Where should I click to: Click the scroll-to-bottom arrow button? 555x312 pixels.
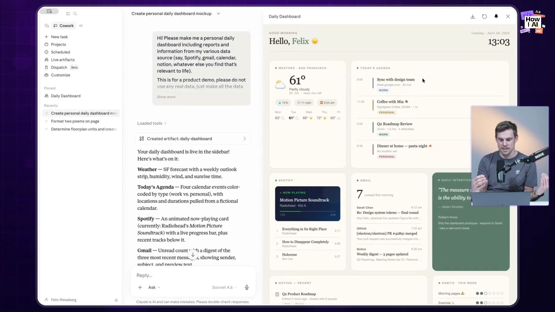[x=193, y=255]
